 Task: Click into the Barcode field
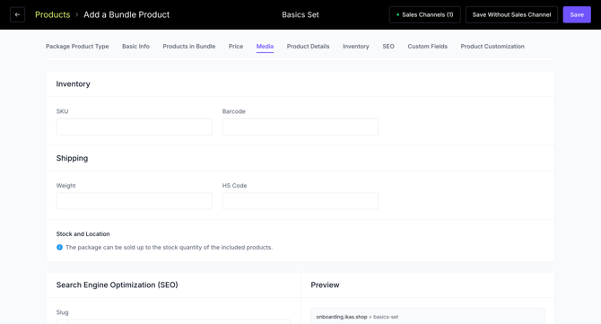click(x=300, y=127)
